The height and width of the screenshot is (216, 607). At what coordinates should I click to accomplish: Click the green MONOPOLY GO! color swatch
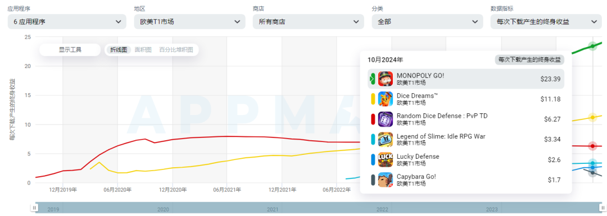point(373,79)
